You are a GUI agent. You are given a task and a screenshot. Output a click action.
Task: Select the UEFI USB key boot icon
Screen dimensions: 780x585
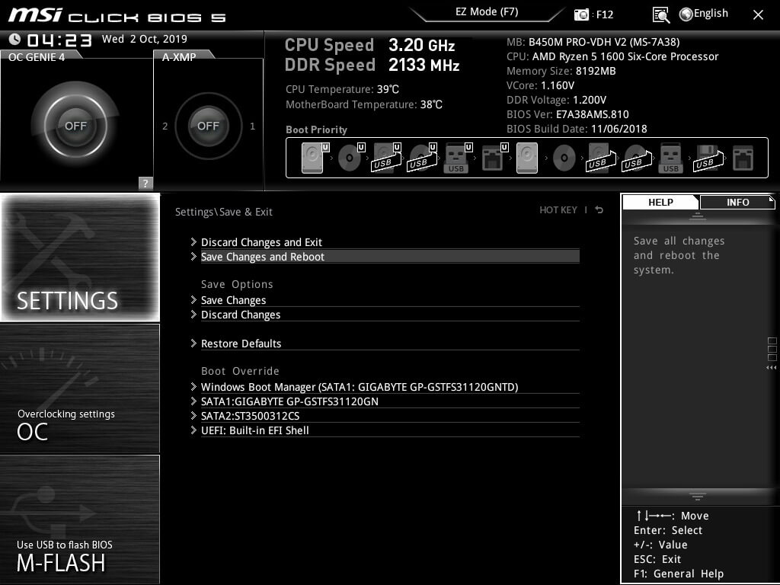[x=457, y=158]
